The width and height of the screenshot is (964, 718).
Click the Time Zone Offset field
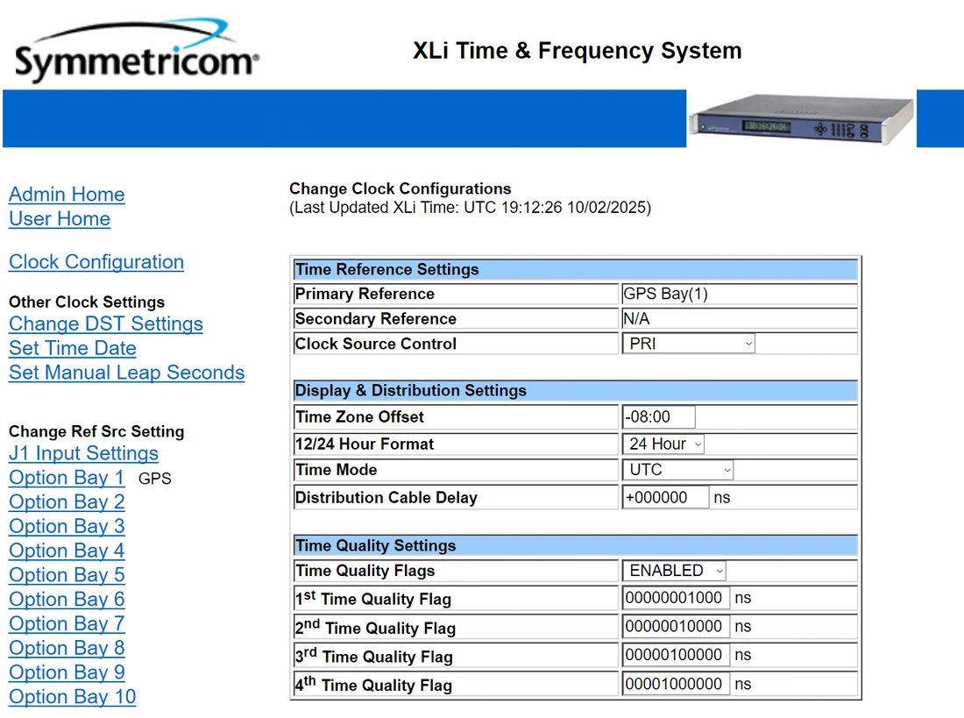[658, 417]
